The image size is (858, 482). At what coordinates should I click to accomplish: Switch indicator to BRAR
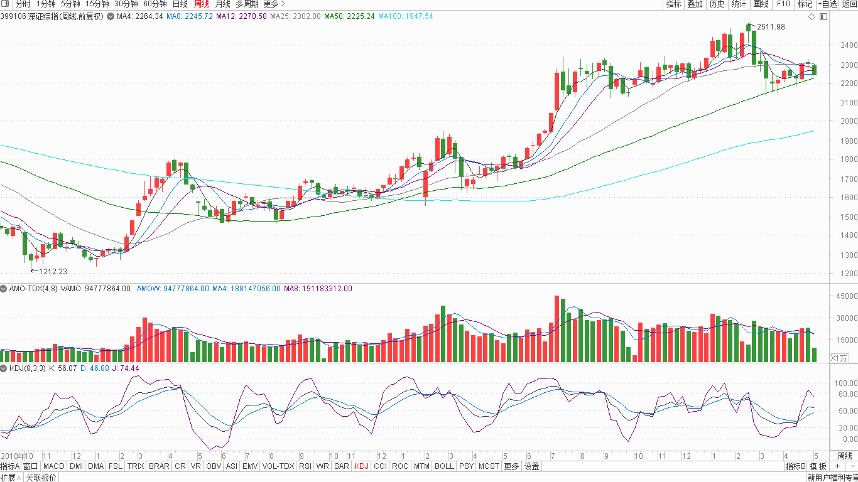click(159, 466)
